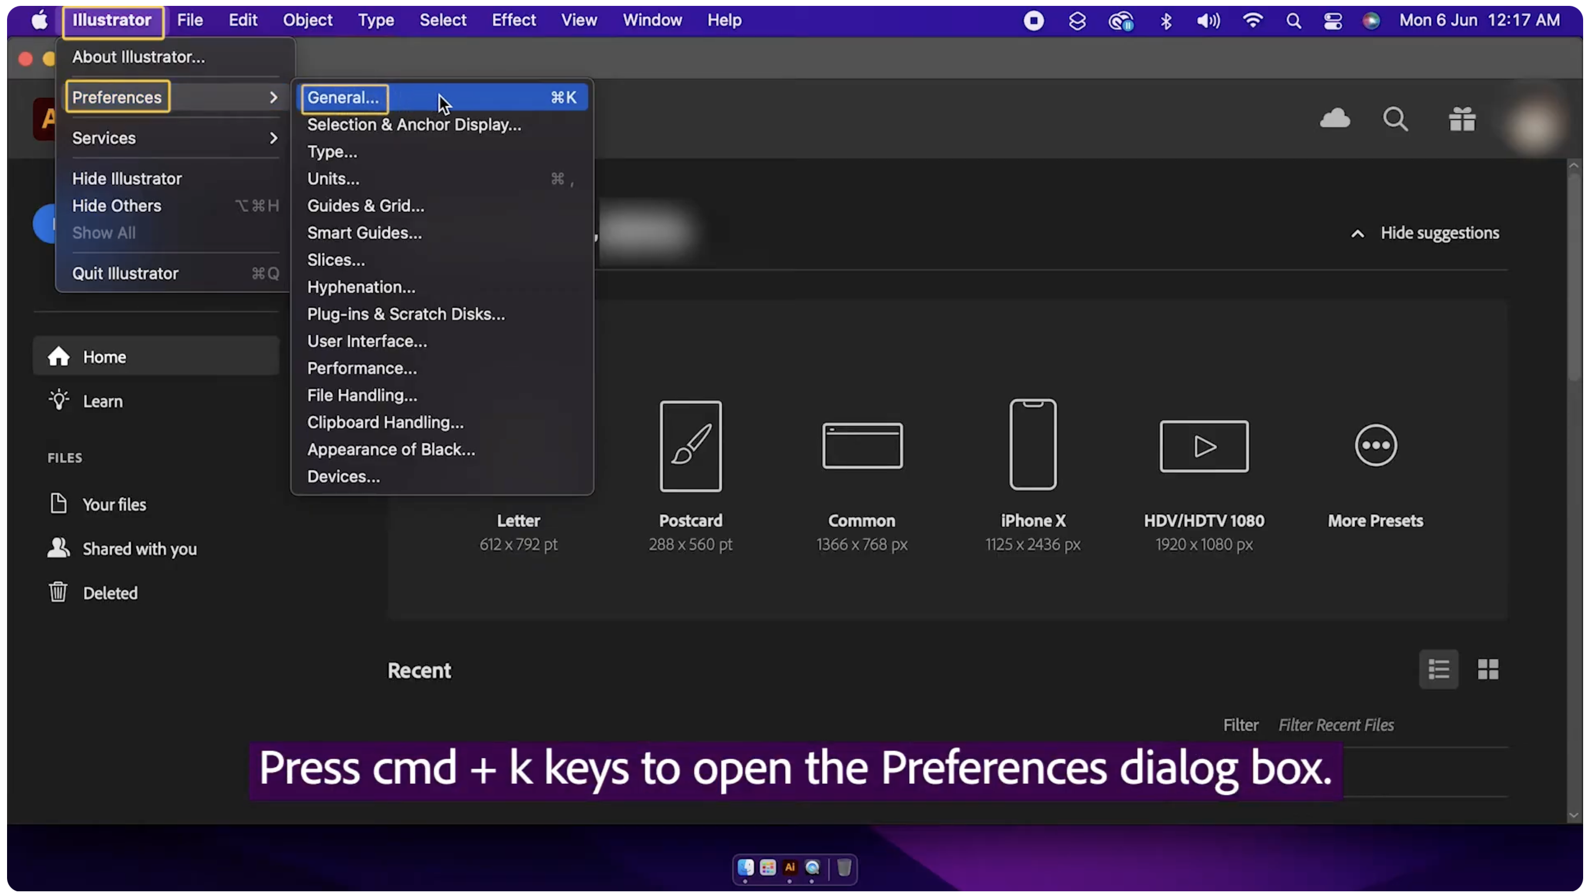Click the vertical scrollbar on right
This screenshot has height=896, width=1589.
tap(1573, 277)
